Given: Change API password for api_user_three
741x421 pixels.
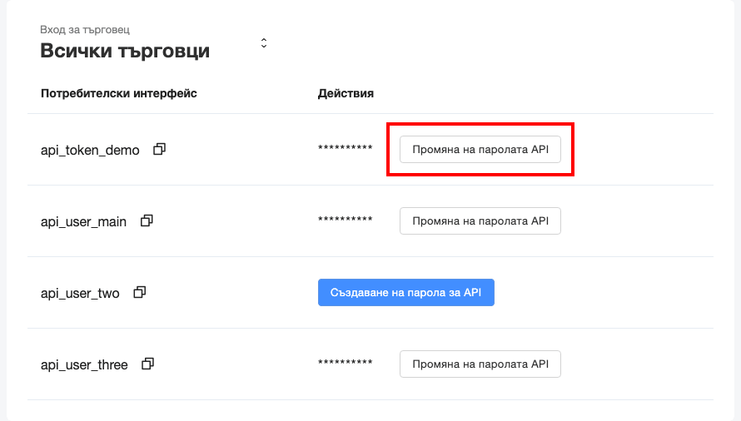Looking at the screenshot, I should click(480, 364).
